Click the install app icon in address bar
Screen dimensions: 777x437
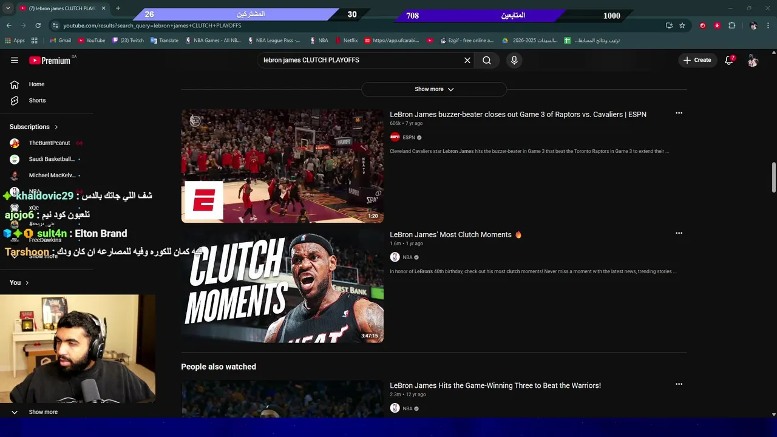669,25
